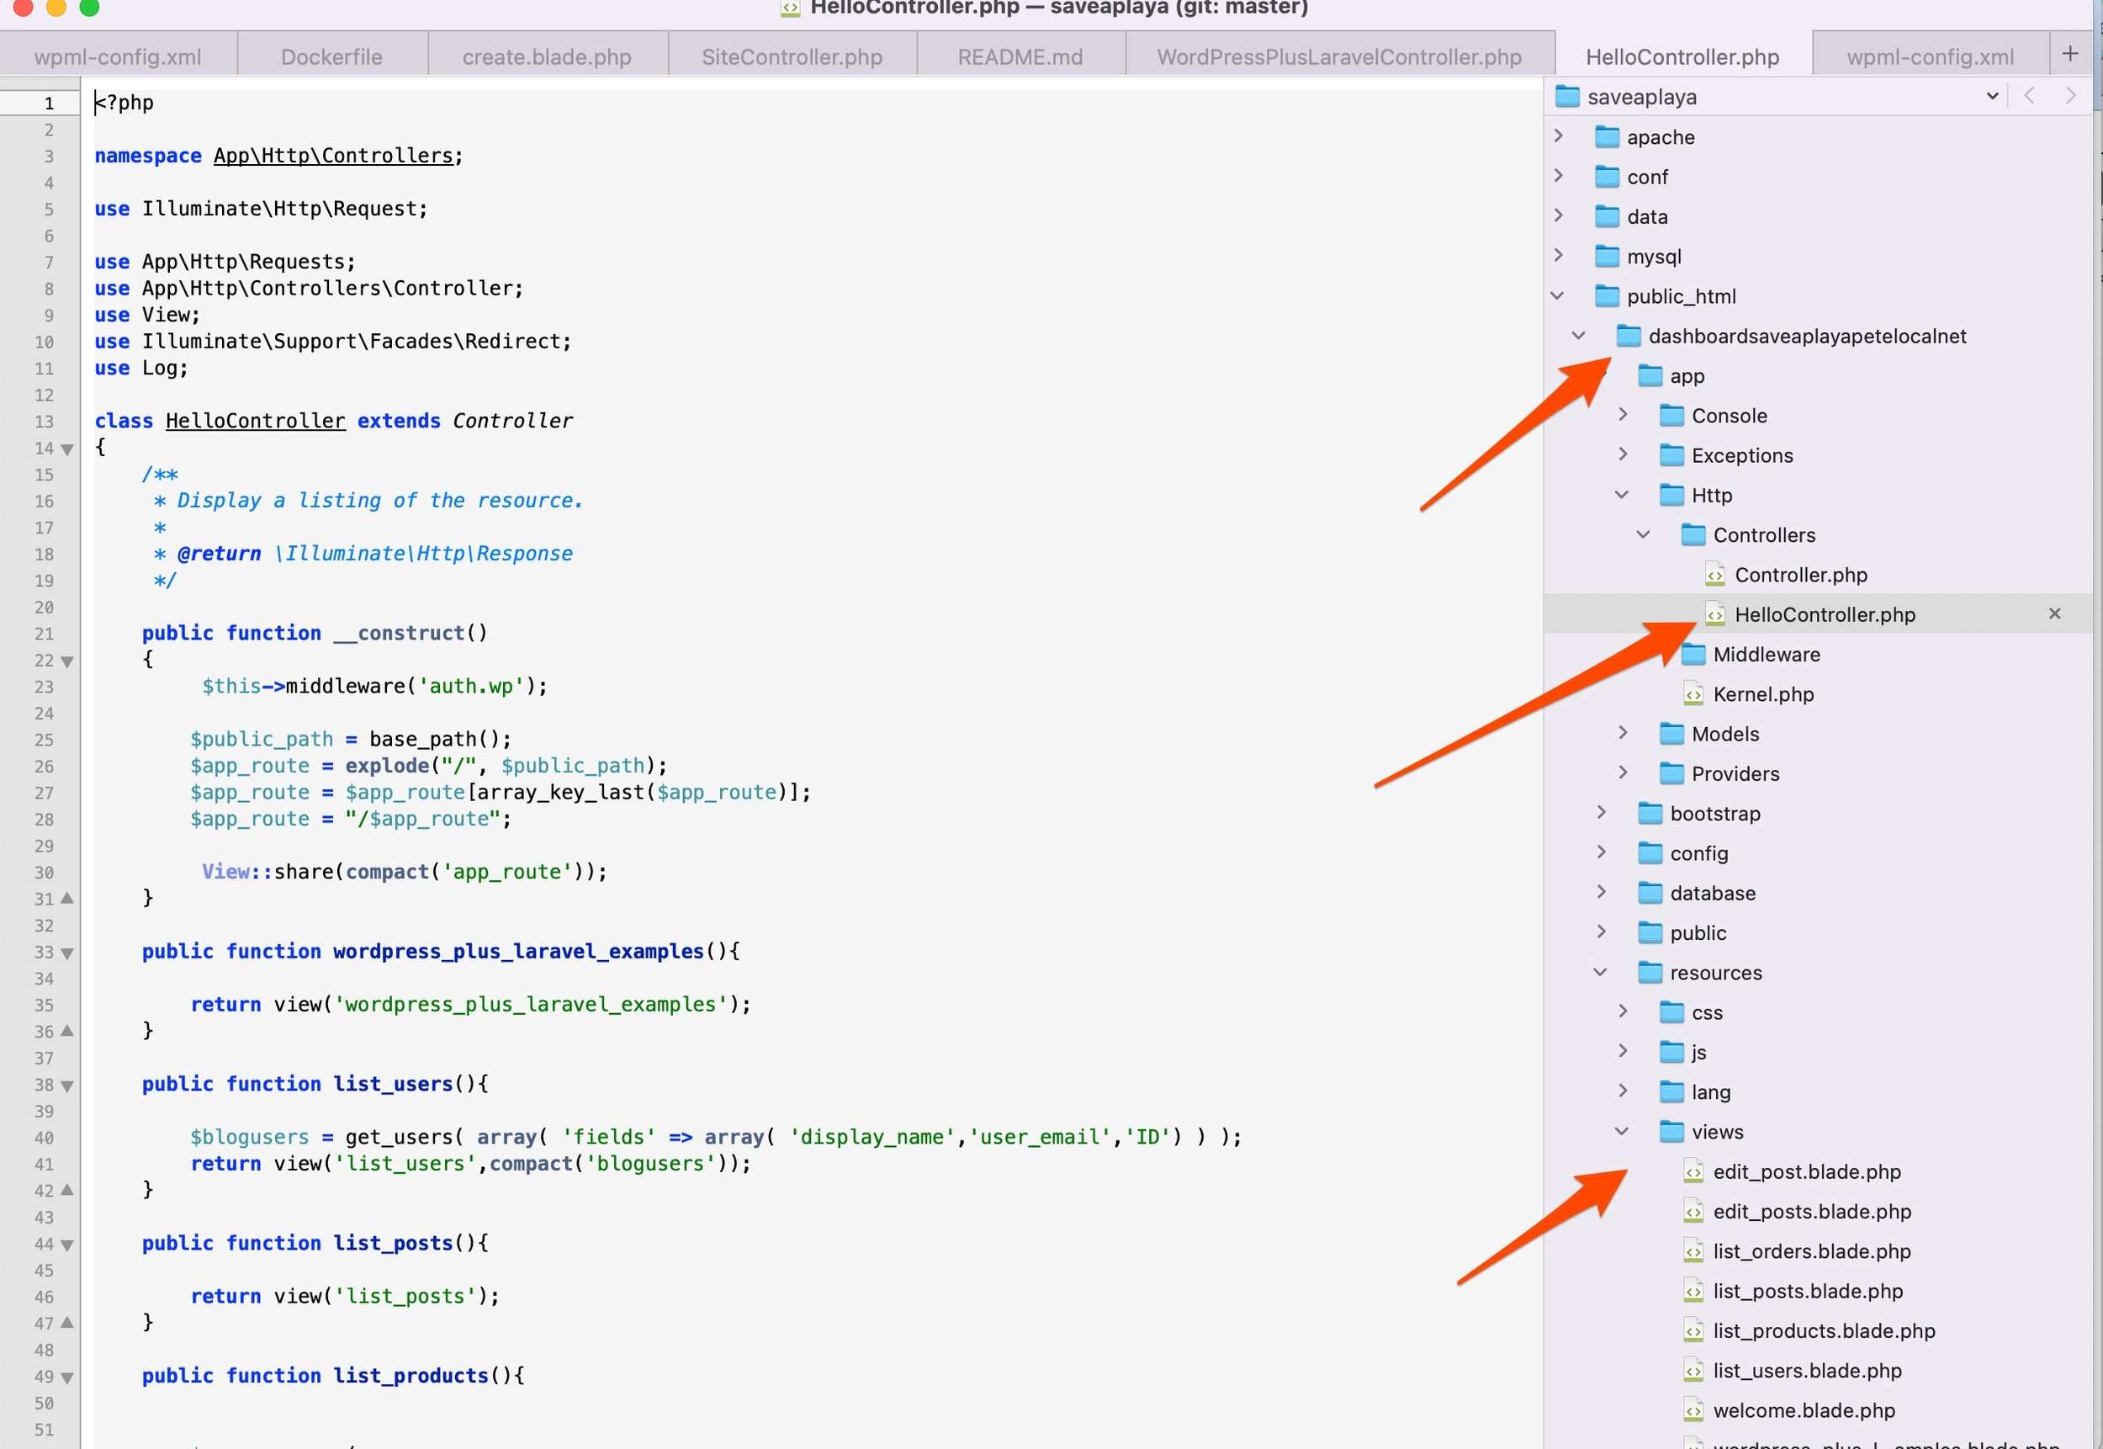Click the Middleware folder icon
The image size is (2103, 1449).
(x=1693, y=655)
